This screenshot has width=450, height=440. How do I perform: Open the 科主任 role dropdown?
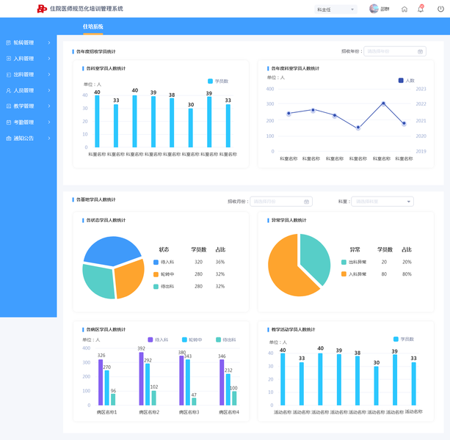(x=335, y=10)
